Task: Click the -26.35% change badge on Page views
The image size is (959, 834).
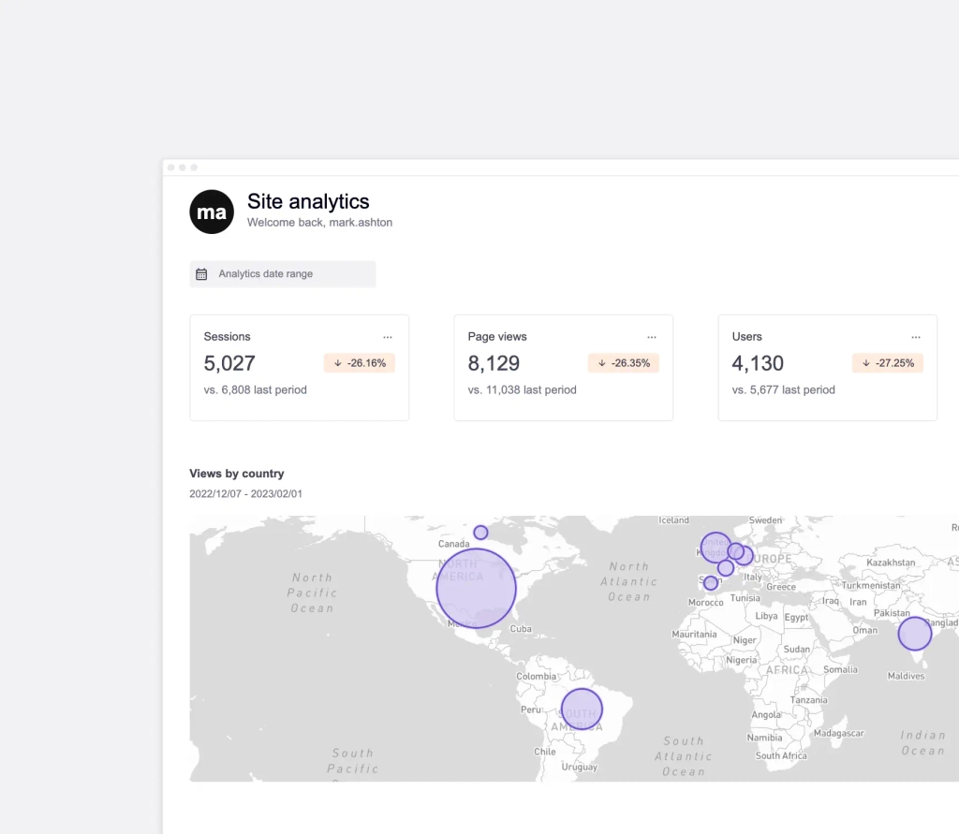Action: (x=624, y=363)
